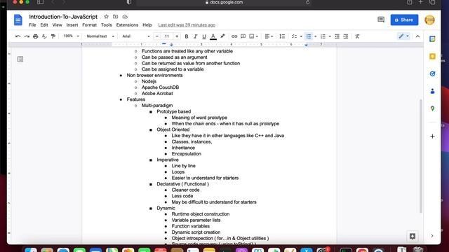
Task: Click the document title Introduction-To-JavaScript
Action: click(63, 17)
